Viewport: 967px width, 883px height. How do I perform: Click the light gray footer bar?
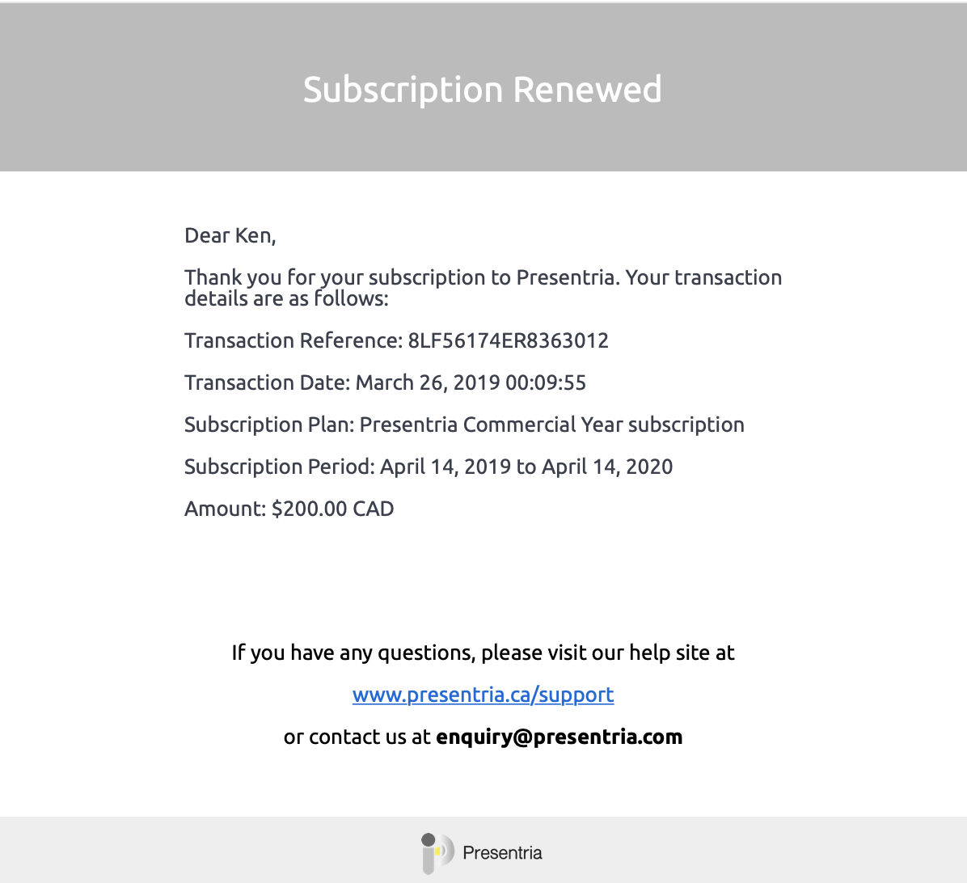pyautogui.click(x=483, y=850)
